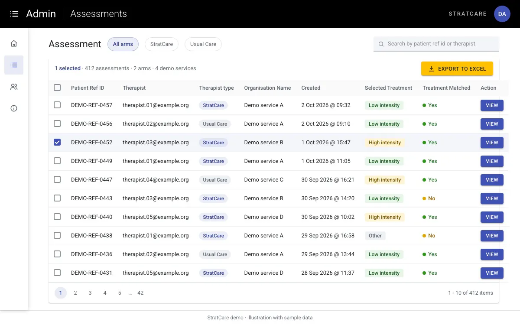Click the Organisation Name column header
Screen dimensions: 520x325
tap(267, 88)
